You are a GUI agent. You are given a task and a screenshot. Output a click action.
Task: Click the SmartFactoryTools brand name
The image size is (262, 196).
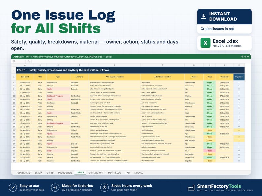[219, 186]
